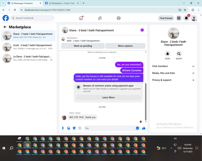This screenshot has height=161, width=202.
Task: Open the Notifications bell
Action: click(x=186, y=18)
